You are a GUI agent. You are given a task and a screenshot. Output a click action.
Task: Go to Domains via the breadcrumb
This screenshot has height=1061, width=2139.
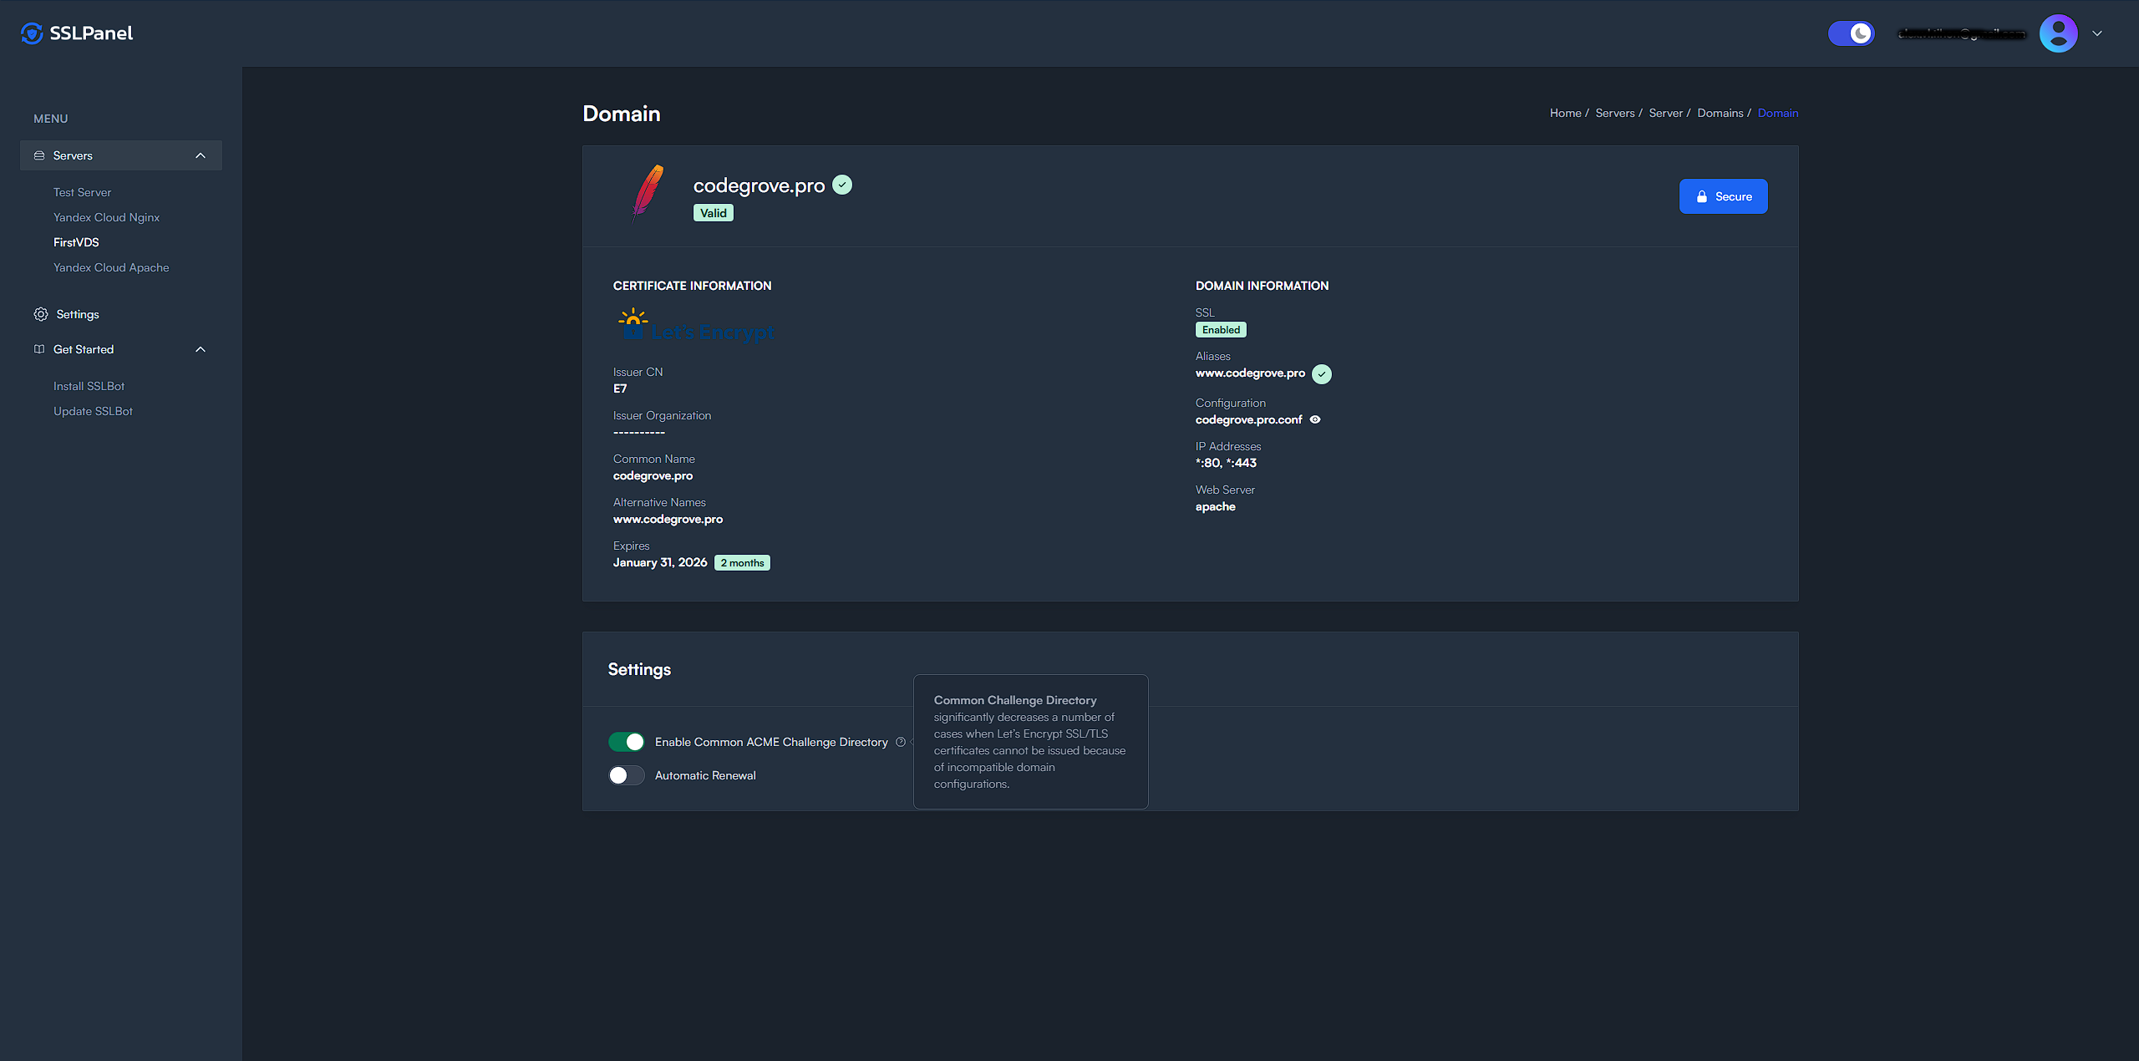pyautogui.click(x=1720, y=113)
